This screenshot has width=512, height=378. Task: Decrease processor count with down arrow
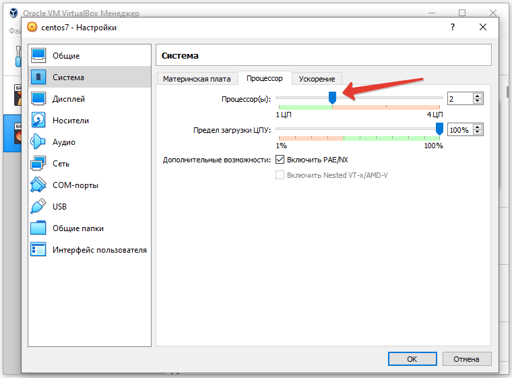pyautogui.click(x=478, y=102)
